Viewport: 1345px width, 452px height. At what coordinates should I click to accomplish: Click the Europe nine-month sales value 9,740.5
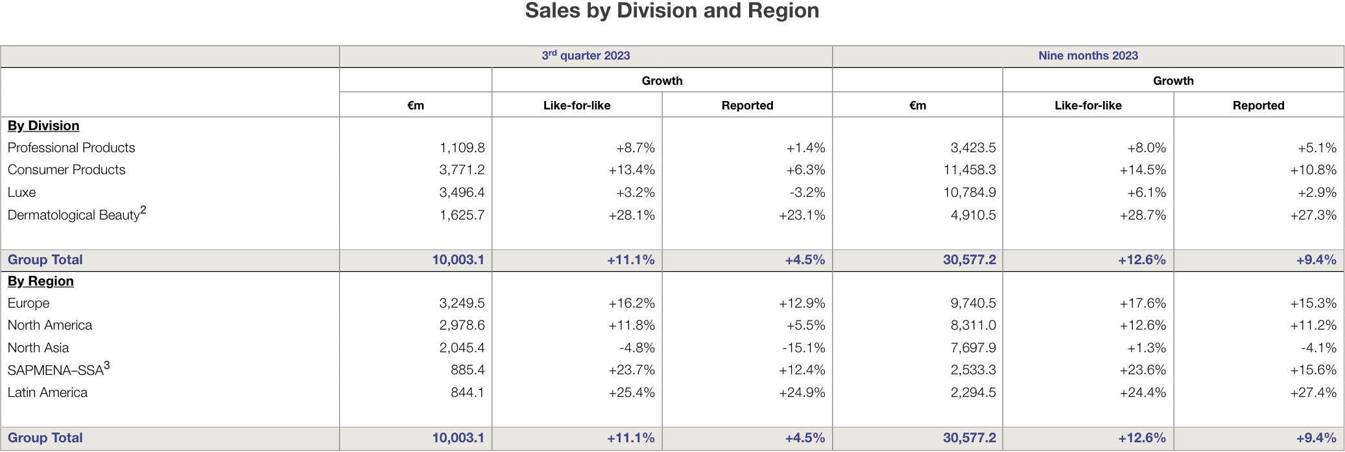[x=973, y=303]
